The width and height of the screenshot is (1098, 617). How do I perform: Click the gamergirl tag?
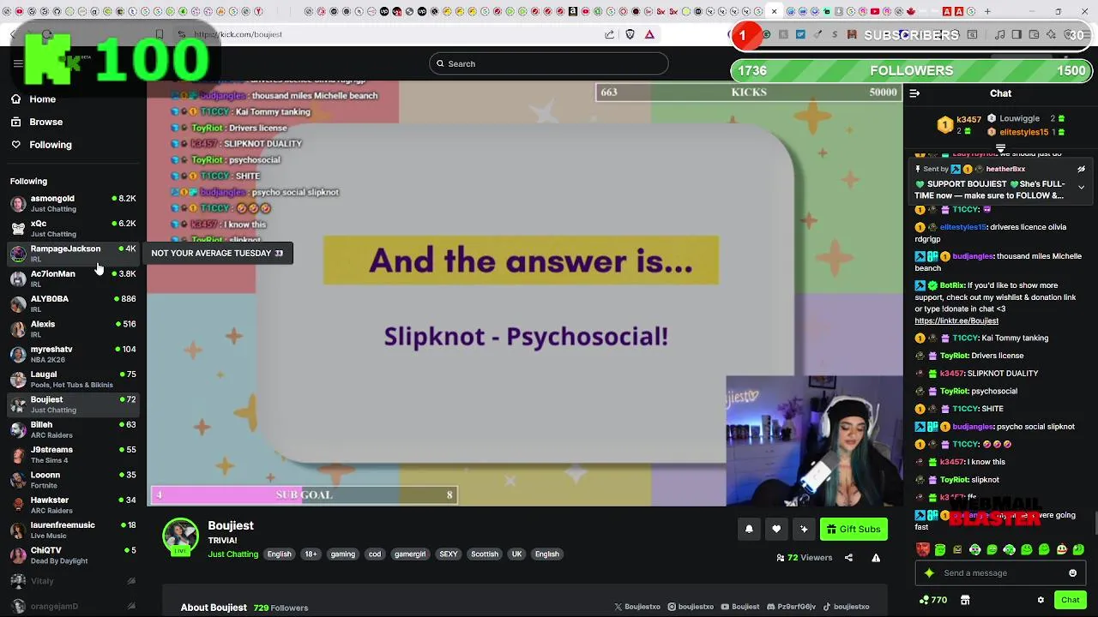click(x=410, y=554)
